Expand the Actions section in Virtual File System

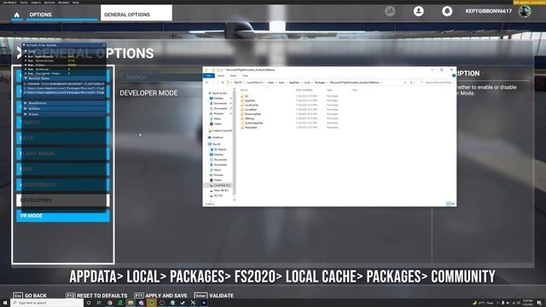[x=26, y=108]
